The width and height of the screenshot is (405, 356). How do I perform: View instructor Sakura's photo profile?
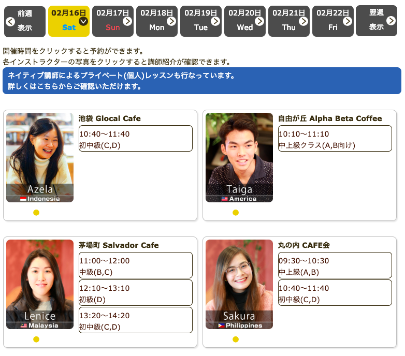(239, 284)
